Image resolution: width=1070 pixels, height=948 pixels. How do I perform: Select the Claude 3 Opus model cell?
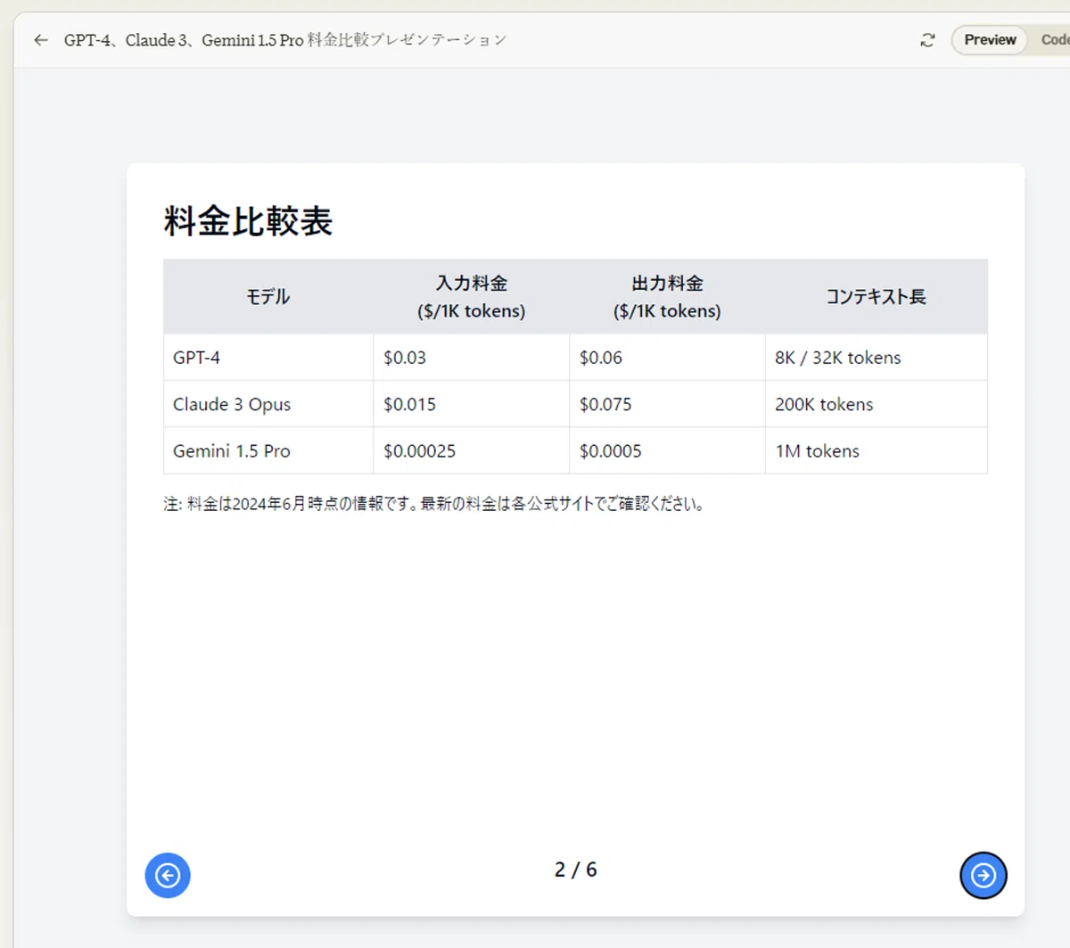click(x=268, y=404)
